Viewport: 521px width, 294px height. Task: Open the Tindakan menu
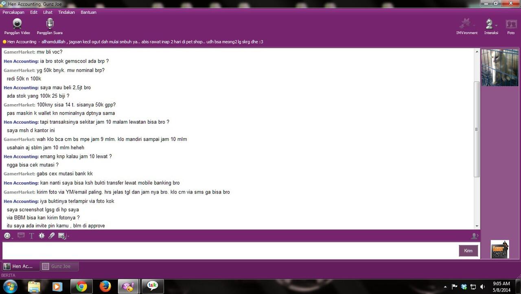[66, 12]
